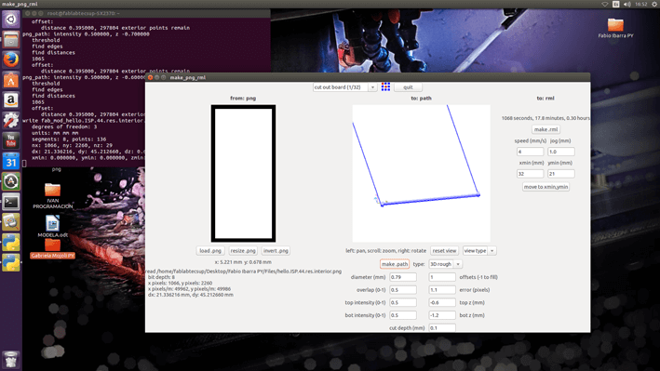Click the blue toolpath 3D preview
The height and width of the screenshot is (371, 660).
(422, 173)
